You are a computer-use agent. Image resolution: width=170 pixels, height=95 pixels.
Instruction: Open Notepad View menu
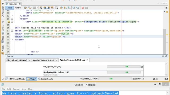coord(24,89)
